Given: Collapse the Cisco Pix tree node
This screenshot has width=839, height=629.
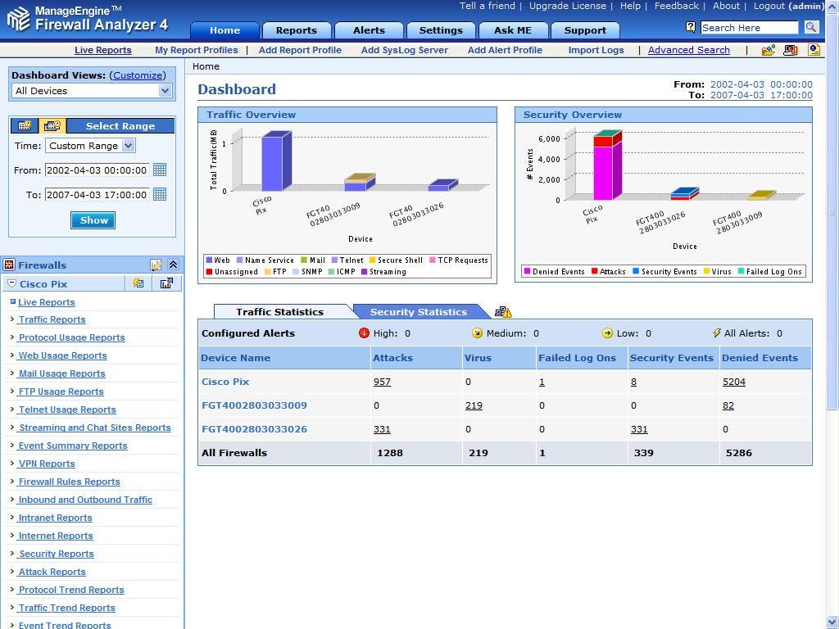Looking at the screenshot, I should tap(12, 283).
